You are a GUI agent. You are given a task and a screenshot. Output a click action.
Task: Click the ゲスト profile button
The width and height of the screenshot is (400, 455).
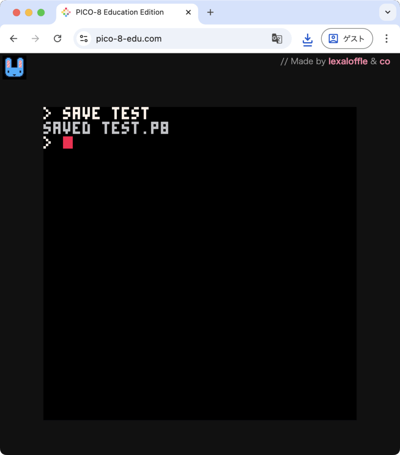pos(347,39)
